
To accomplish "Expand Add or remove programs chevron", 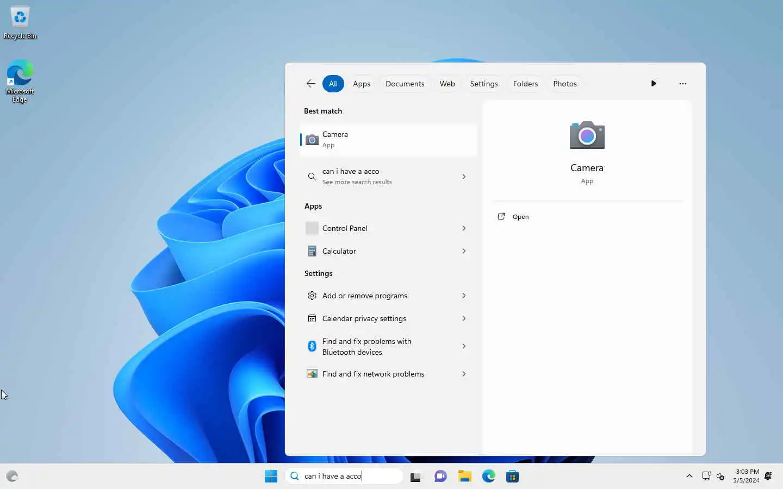I will pos(464,296).
